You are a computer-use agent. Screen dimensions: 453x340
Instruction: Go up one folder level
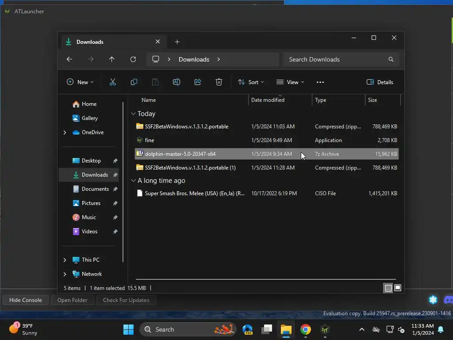click(112, 59)
